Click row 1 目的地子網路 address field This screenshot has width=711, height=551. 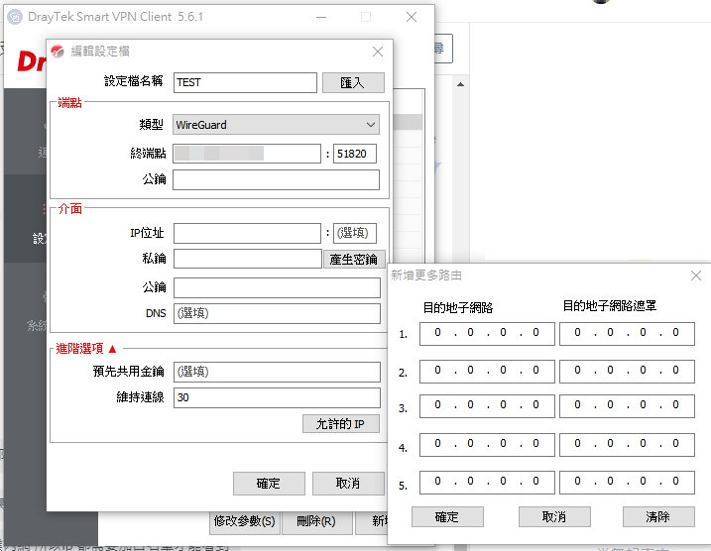click(x=486, y=334)
